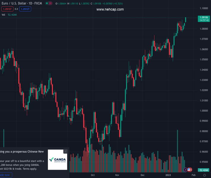This screenshot has width=211, height=178.
Task: Close the OANDA advertisement popup
Action: (x=65, y=151)
